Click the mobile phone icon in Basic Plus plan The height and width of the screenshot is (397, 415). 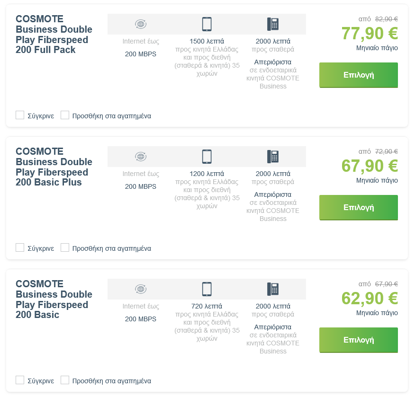point(207,157)
